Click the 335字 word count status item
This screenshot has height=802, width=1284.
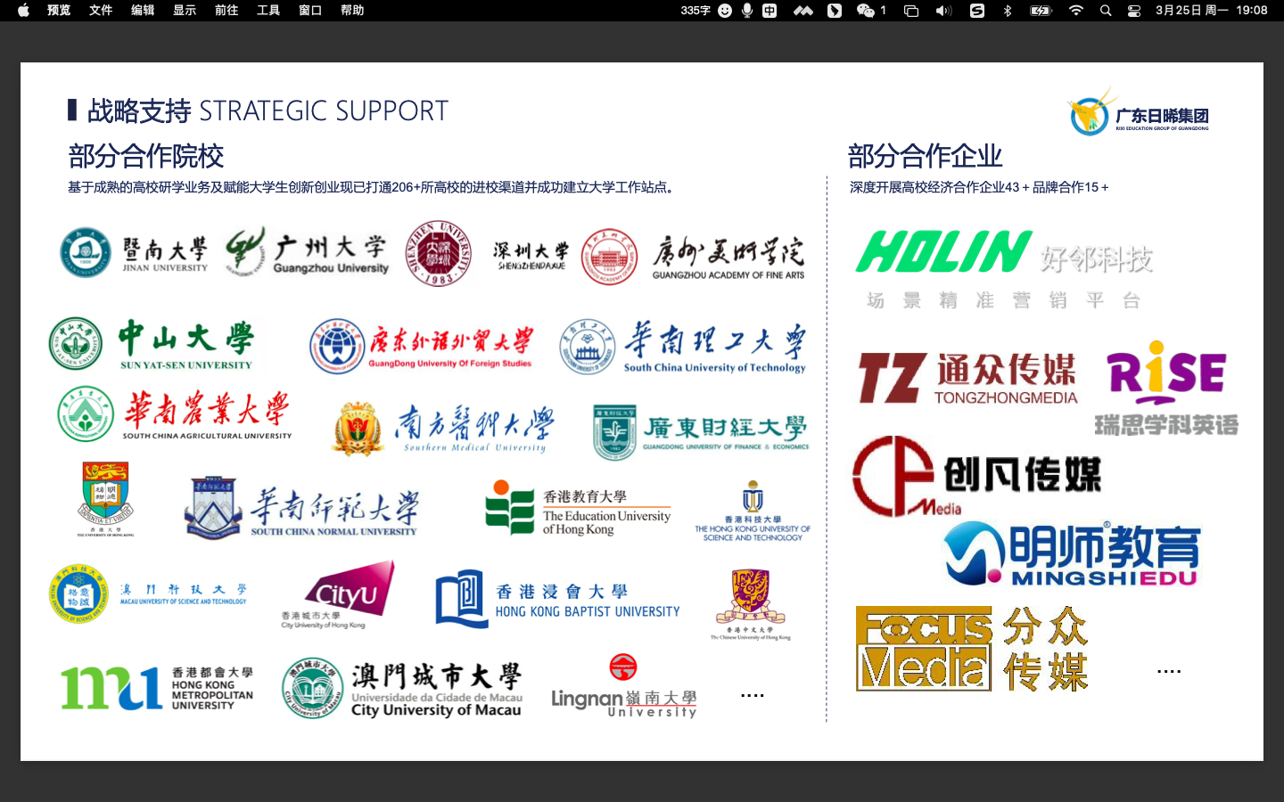695,11
